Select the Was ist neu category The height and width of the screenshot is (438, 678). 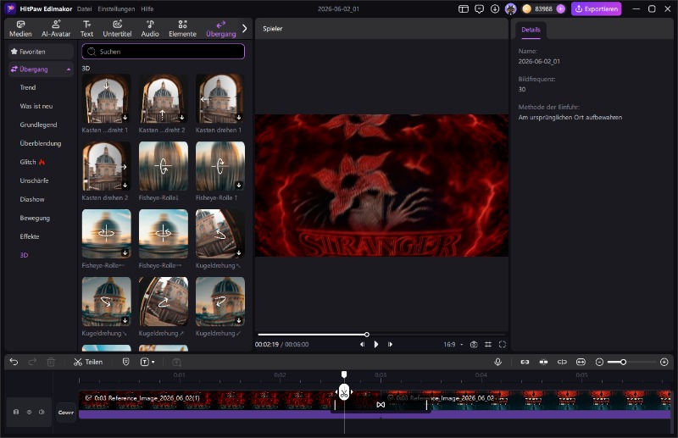36,106
